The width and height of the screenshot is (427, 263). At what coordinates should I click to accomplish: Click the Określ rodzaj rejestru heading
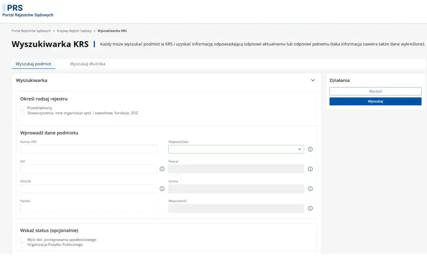tap(44, 99)
